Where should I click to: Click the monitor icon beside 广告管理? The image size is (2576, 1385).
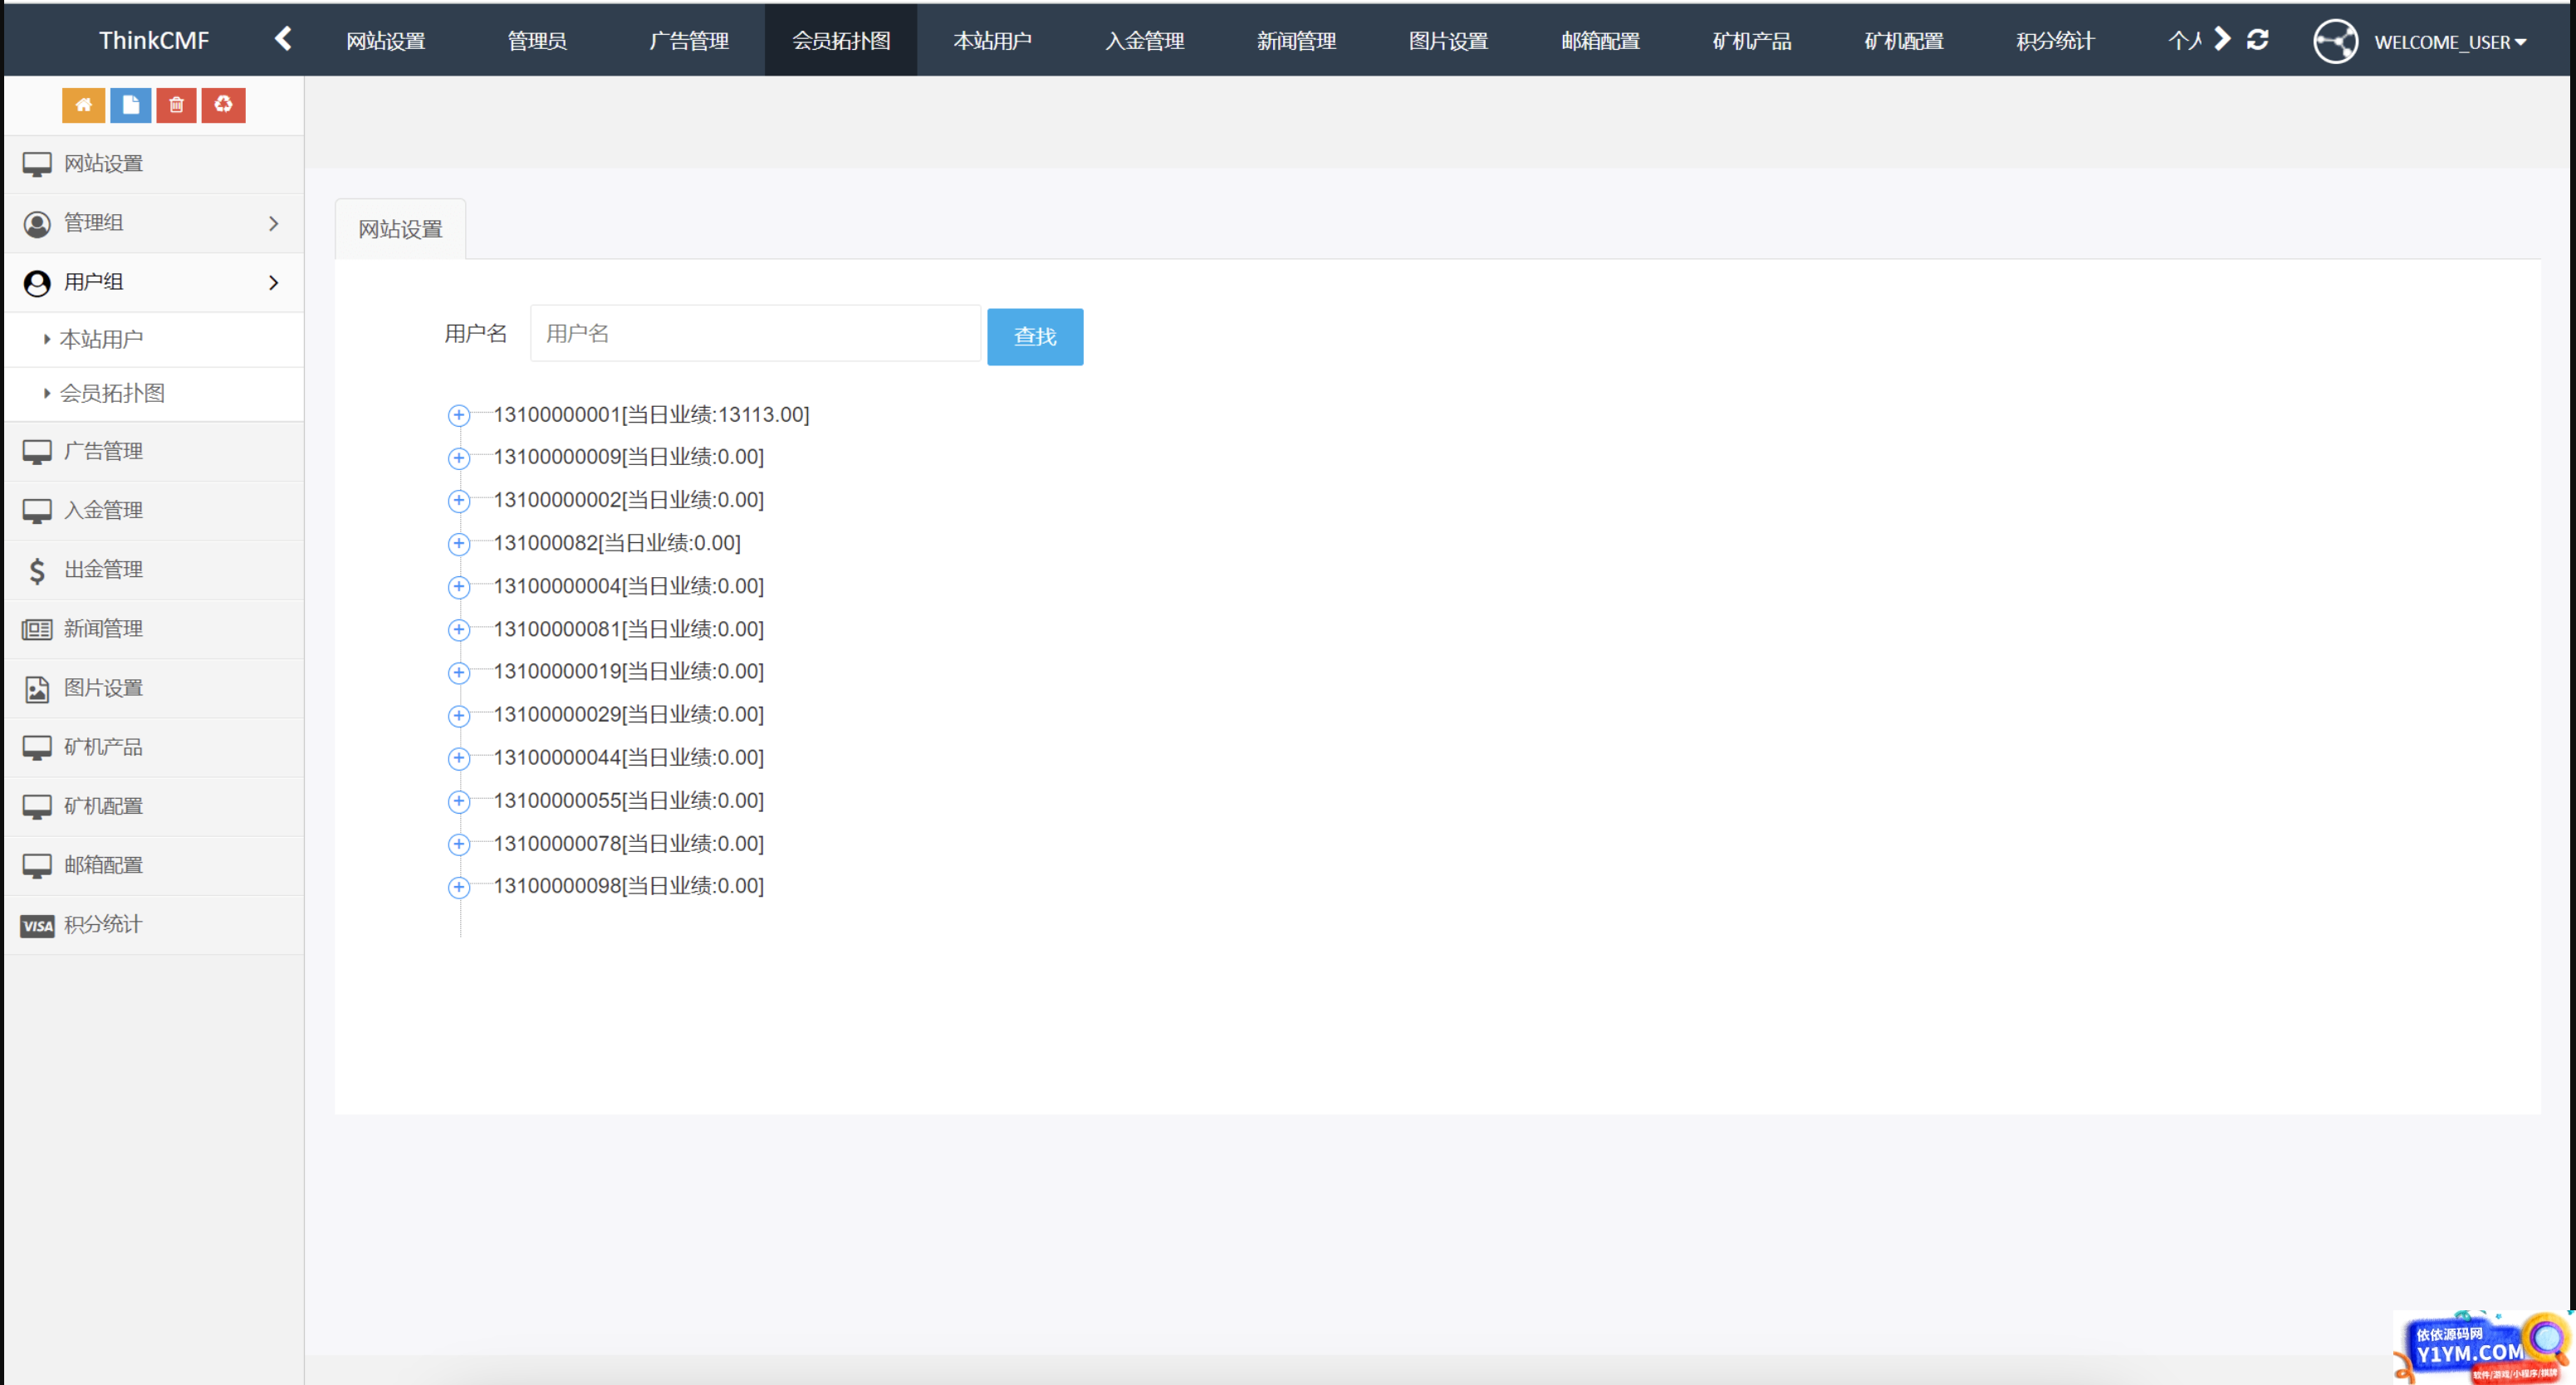pos(37,452)
